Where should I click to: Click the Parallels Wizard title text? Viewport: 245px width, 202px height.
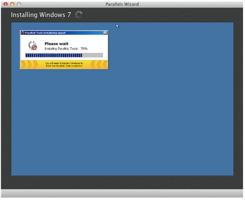[122, 4]
